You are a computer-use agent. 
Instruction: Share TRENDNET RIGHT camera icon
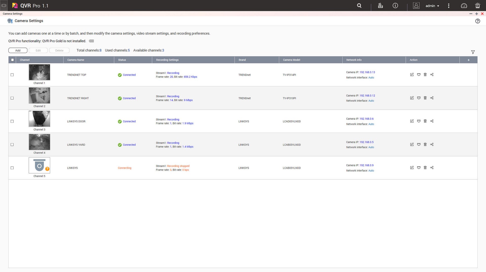pos(432,98)
